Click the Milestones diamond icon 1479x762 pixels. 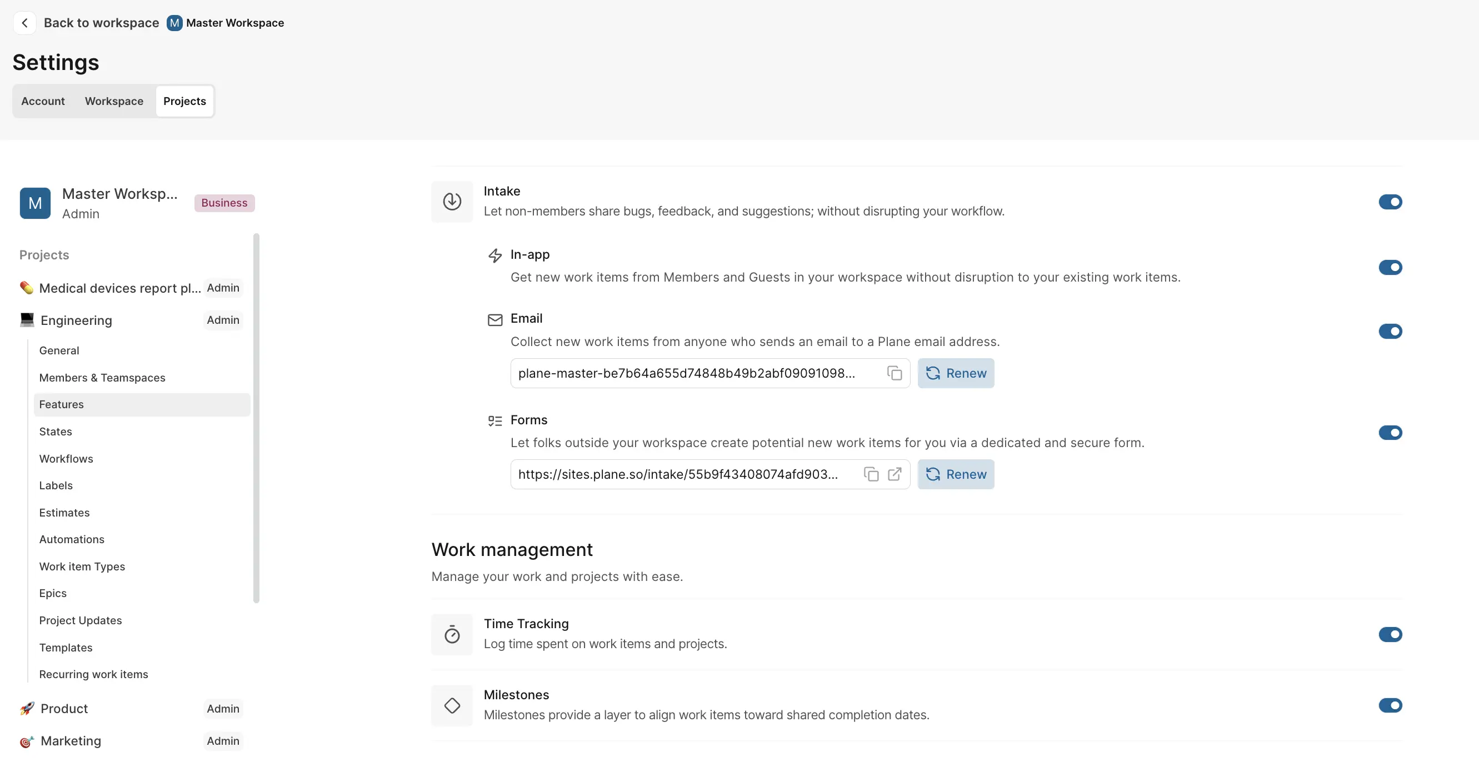tap(452, 706)
